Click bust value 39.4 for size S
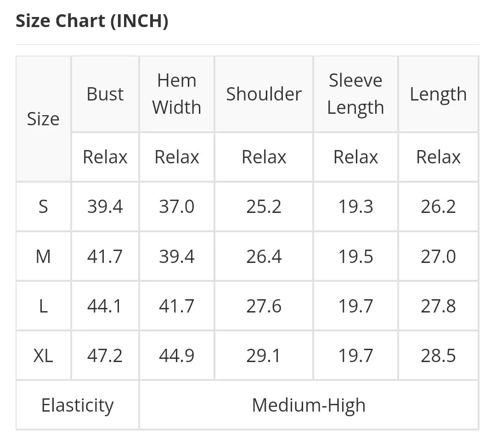This screenshot has height=441, width=496. [x=105, y=207]
